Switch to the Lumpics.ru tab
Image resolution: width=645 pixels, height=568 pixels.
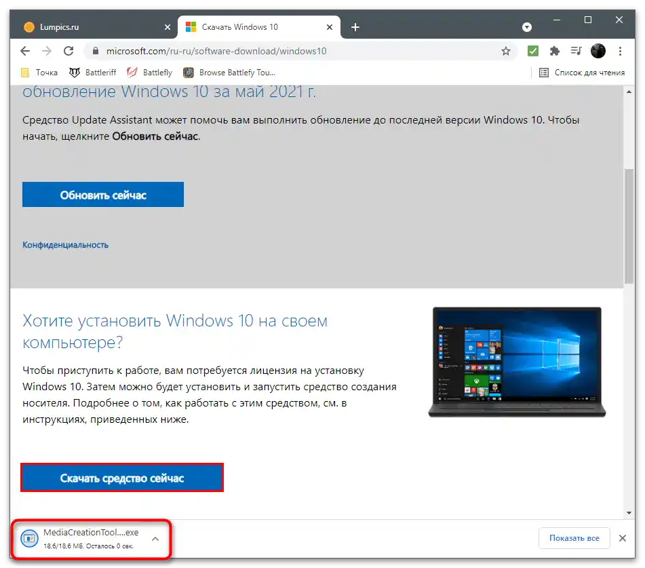(93, 27)
